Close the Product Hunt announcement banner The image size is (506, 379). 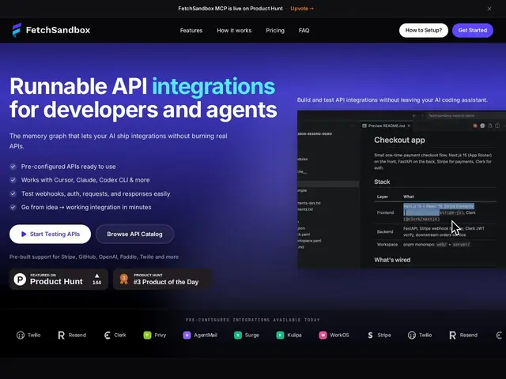[489, 9]
